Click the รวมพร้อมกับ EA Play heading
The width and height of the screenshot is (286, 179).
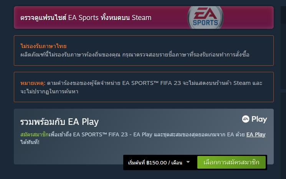point(60,122)
